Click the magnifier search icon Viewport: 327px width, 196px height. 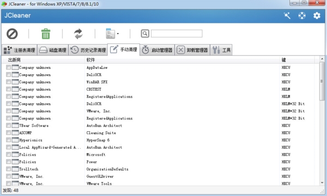(145, 34)
